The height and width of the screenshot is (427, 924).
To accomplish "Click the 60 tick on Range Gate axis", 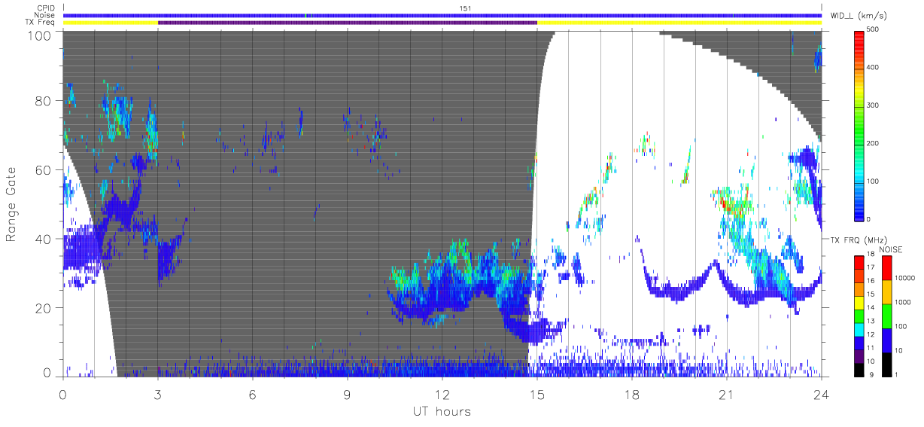I will 43,170.
